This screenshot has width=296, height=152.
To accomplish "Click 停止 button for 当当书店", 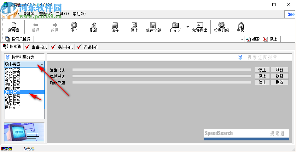I will tap(262, 70).
